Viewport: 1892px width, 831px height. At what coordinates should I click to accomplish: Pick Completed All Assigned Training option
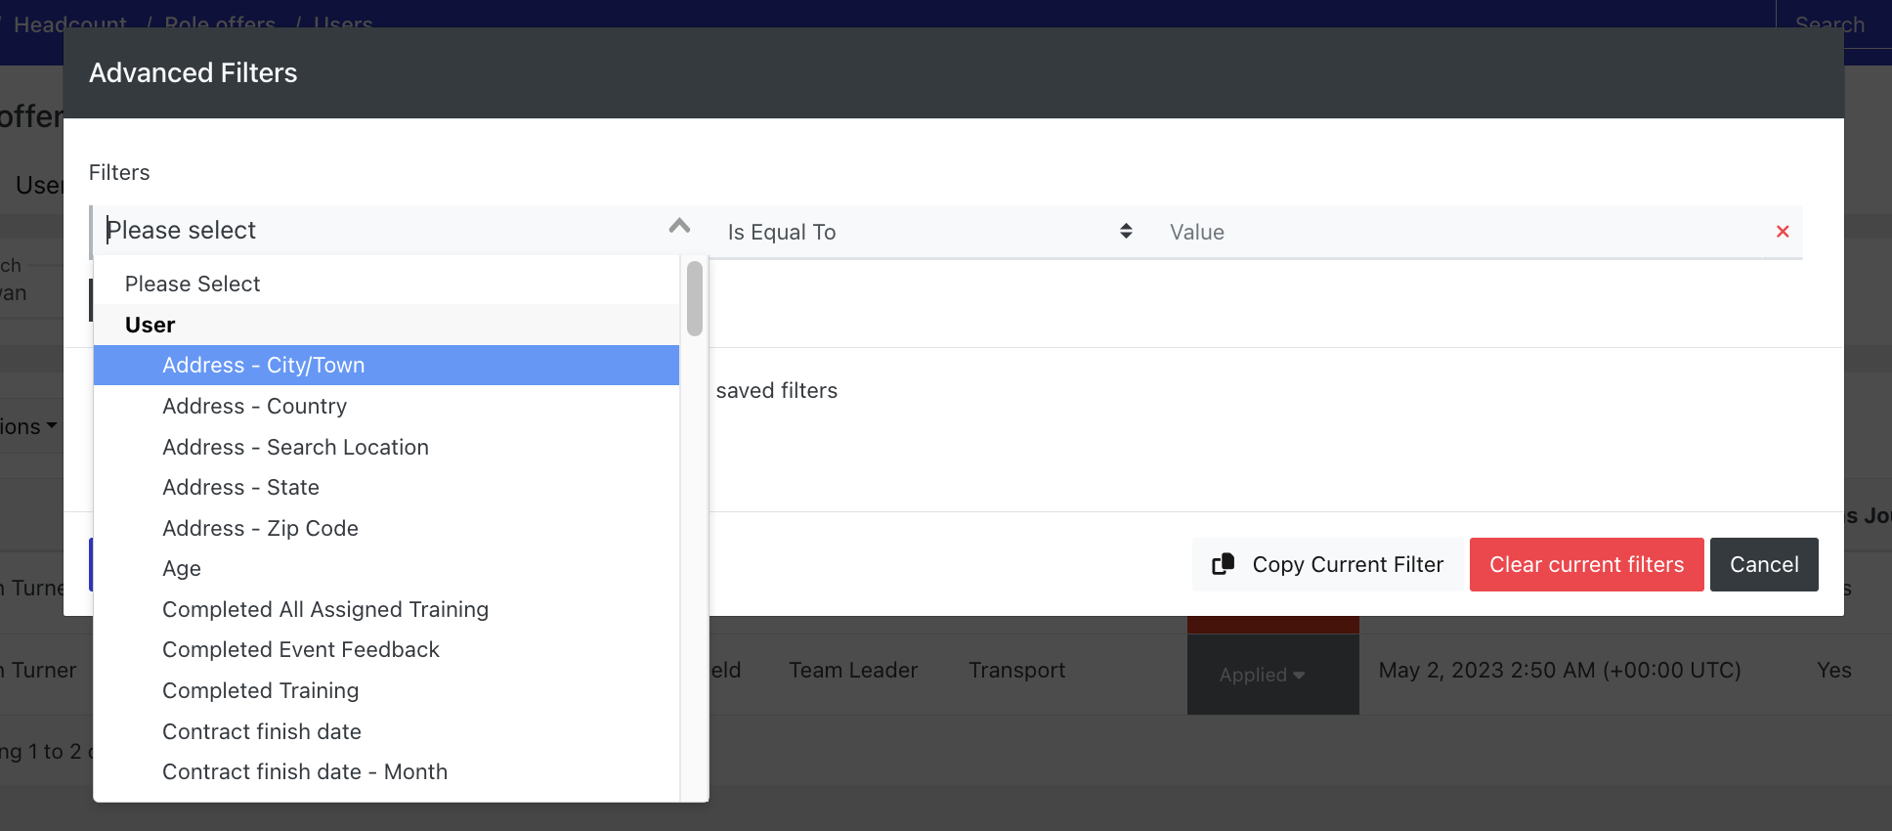324,609
